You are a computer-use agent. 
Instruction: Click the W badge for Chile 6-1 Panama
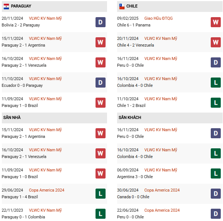coord(216,22)
